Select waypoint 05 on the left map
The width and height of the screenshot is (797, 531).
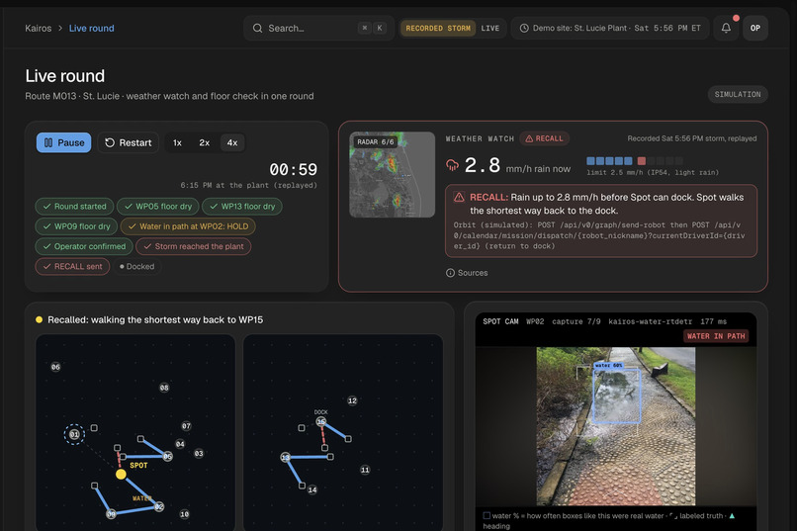[x=168, y=456]
